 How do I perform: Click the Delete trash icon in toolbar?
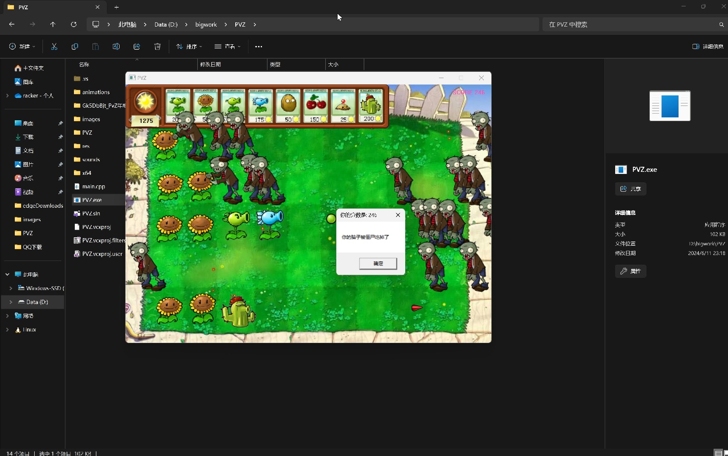[158, 46]
